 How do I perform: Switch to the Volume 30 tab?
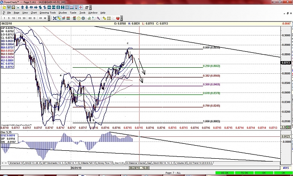coord(181,163)
